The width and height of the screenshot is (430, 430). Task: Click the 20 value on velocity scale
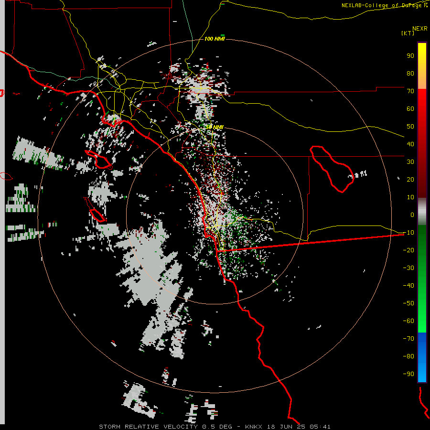410,179
